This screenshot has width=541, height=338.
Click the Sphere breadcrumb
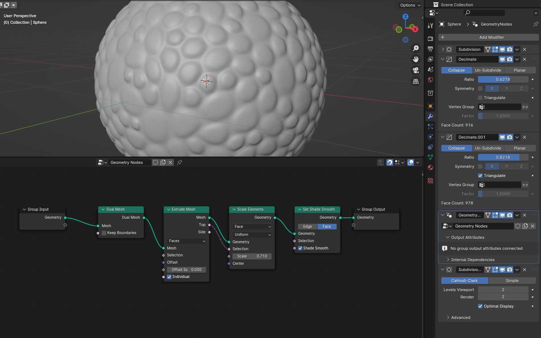(454, 24)
